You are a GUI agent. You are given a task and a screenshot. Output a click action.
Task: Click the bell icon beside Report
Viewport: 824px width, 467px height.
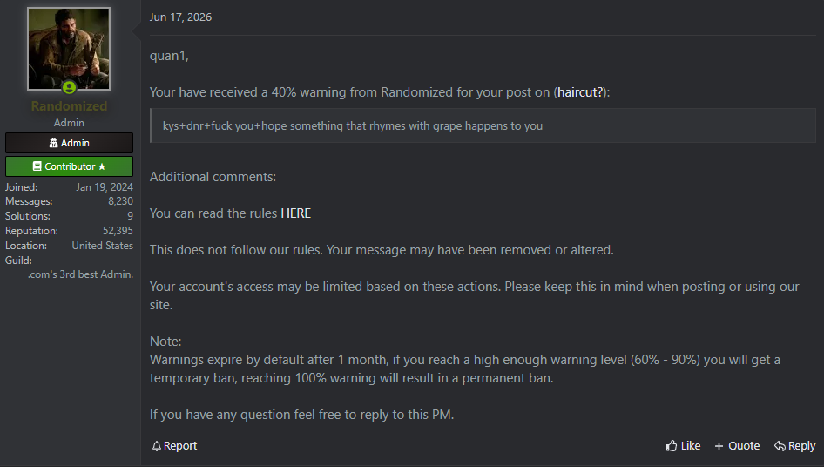[157, 446]
